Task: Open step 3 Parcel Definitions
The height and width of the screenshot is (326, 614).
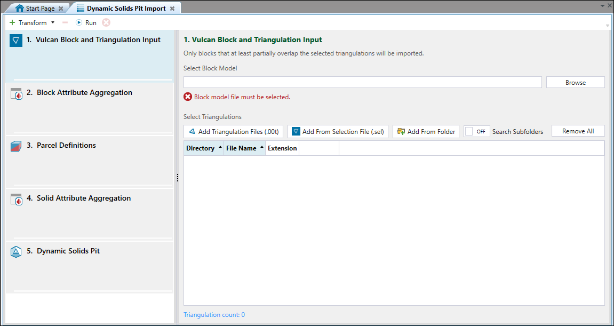Action: coord(89,162)
